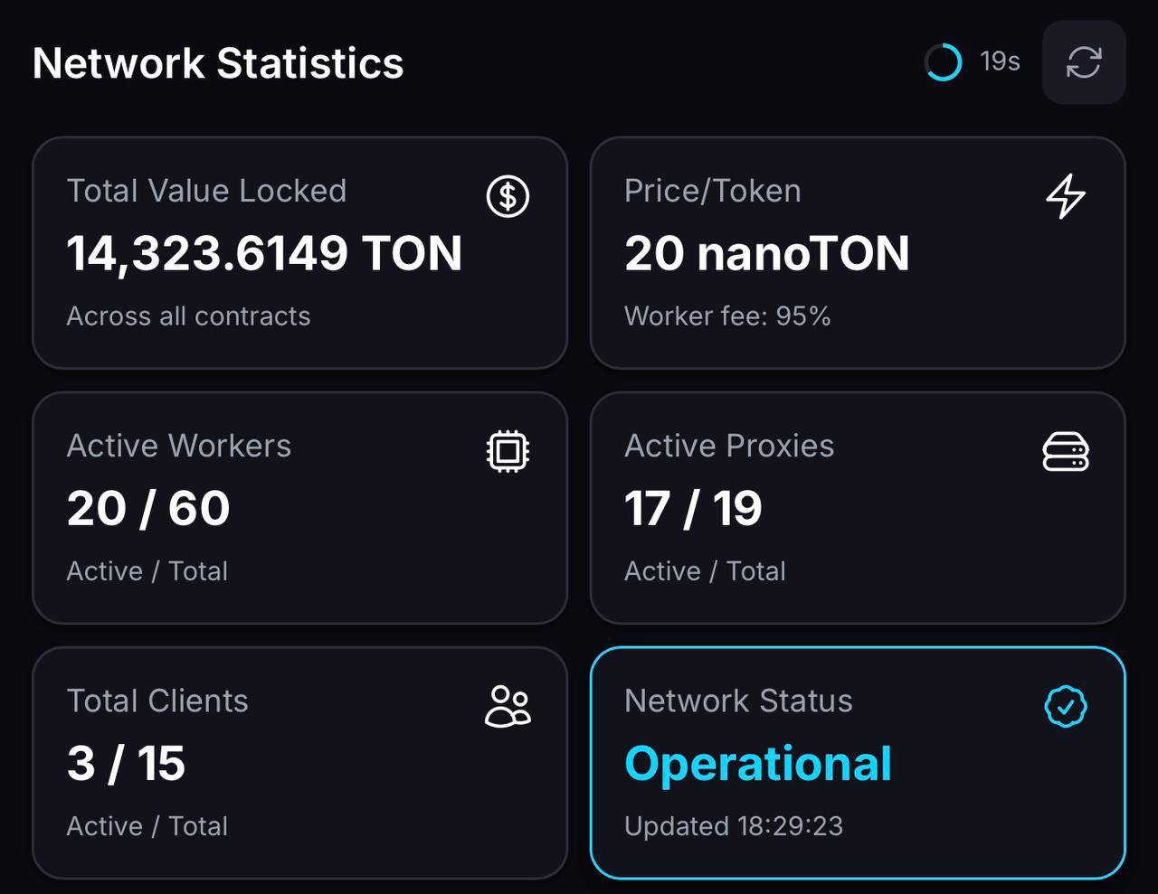Click the server stack icon
Image resolution: width=1158 pixels, height=894 pixels.
click(x=1066, y=451)
